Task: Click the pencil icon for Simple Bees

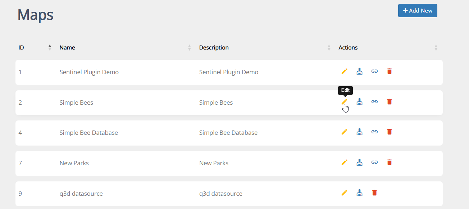Action: pyautogui.click(x=344, y=102)
